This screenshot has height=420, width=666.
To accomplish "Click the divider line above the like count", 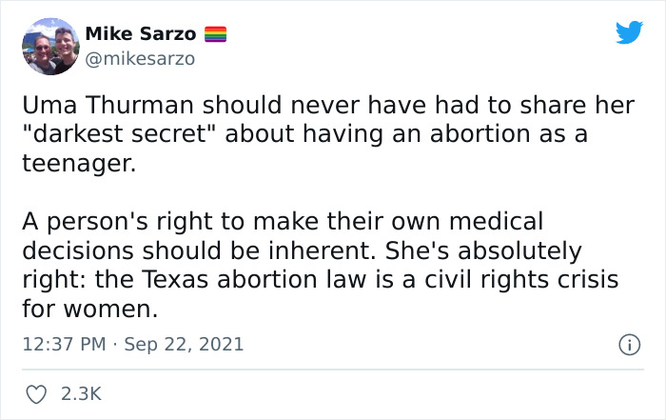I will 332,370.
